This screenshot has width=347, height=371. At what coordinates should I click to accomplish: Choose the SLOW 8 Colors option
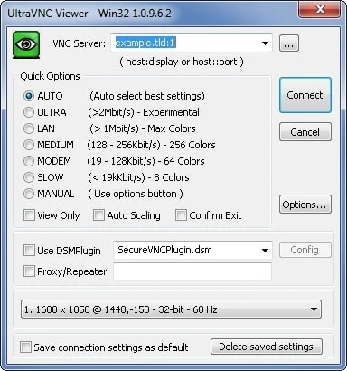[x=29, y=177]
